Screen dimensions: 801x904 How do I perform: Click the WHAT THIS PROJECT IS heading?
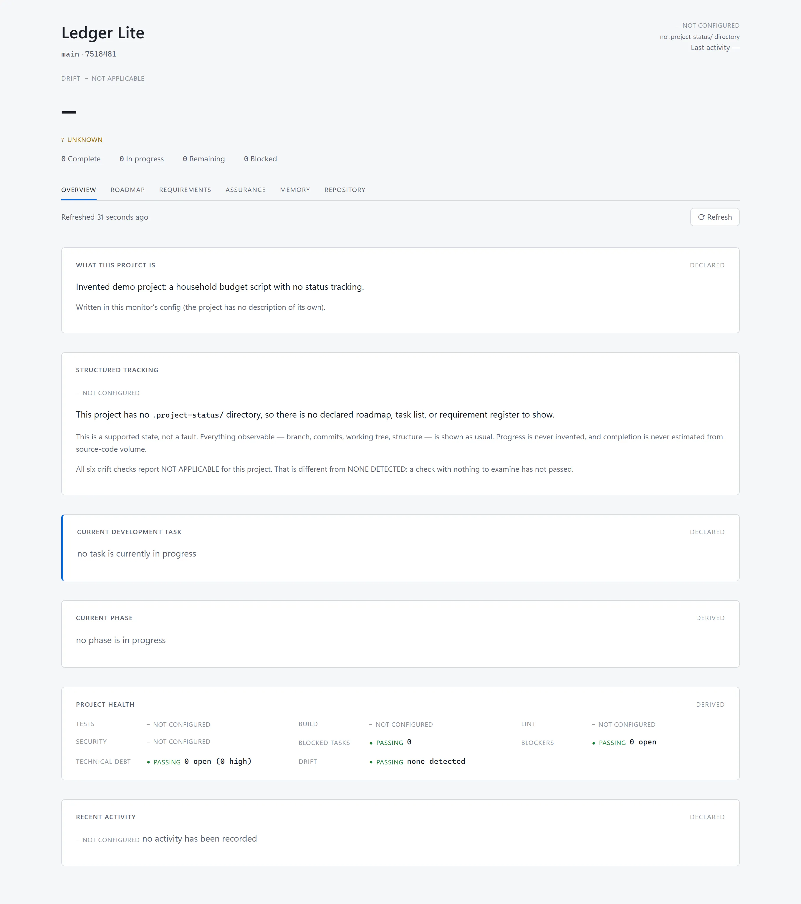(x=115, y=265)
